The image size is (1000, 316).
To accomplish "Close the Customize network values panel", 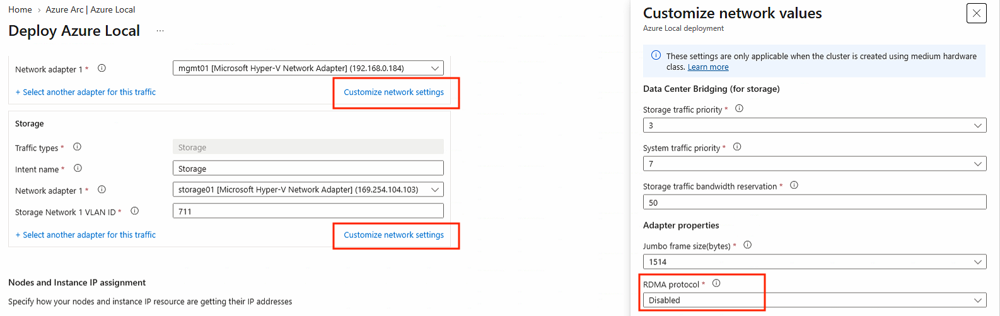I will (x=977, y=13).
